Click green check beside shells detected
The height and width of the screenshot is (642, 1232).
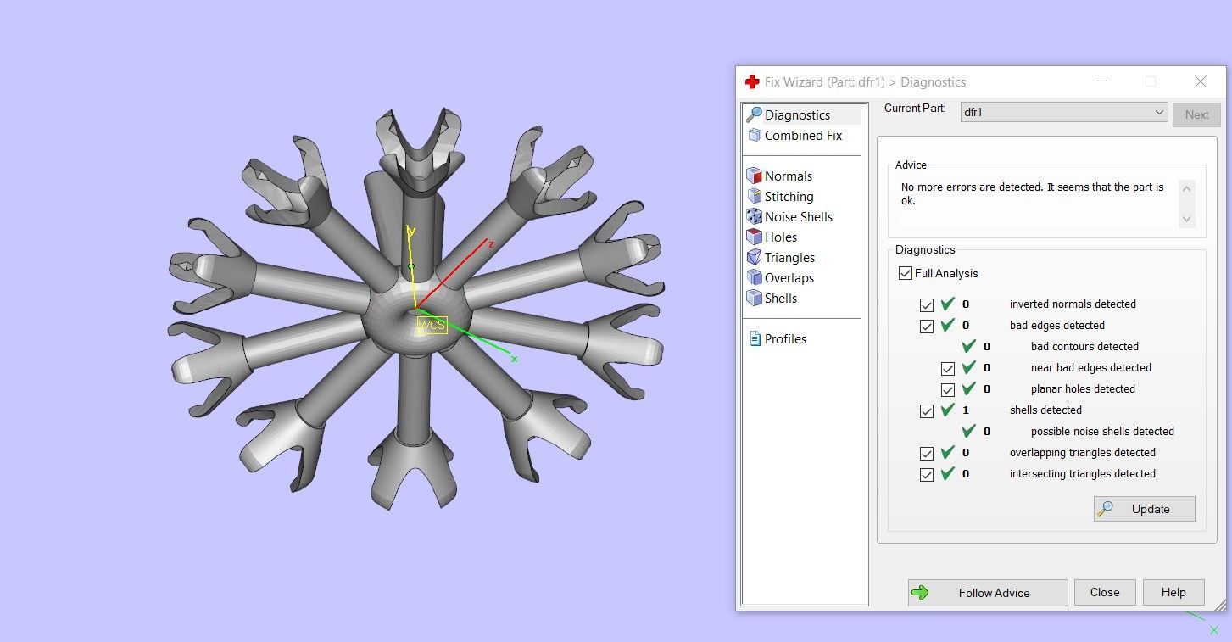pos(948,410)
